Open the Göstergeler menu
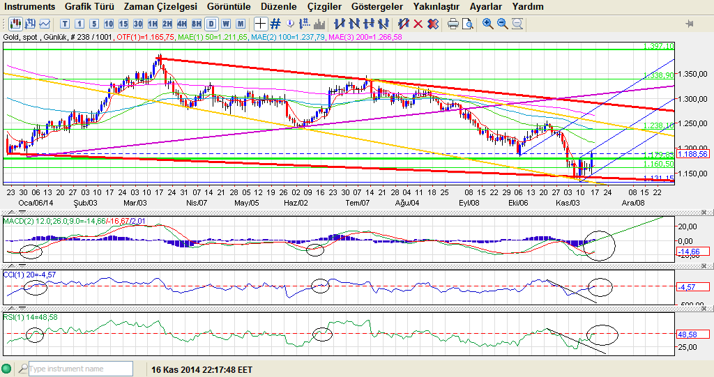 coord(377,6)
